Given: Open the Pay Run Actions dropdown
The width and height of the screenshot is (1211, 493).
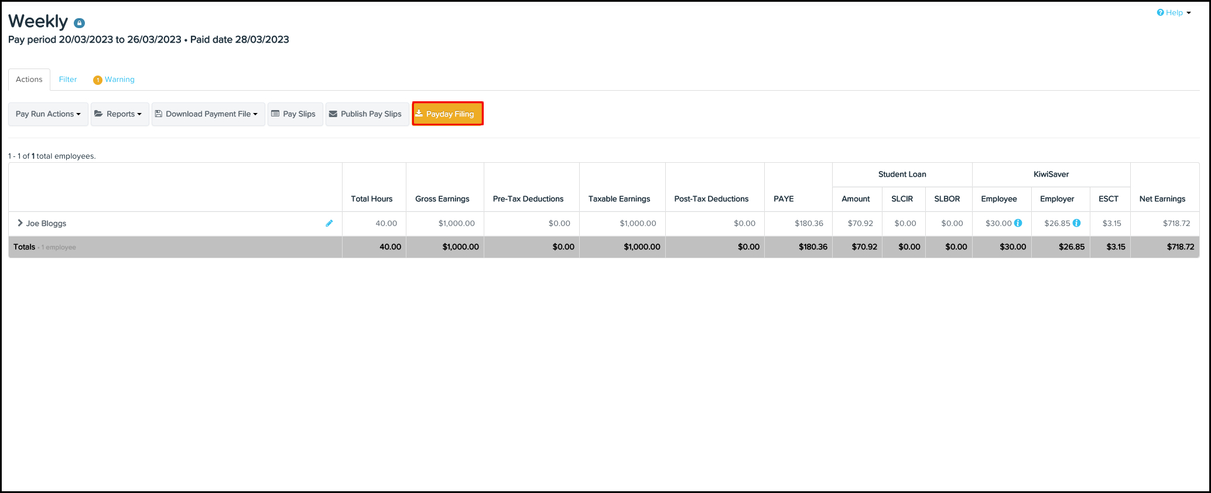Looking at the screenshot, I should point(48,114).
